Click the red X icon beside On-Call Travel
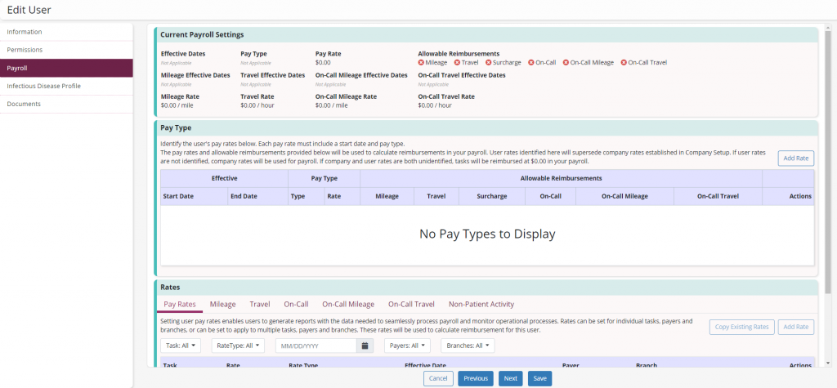This screenshot has width=837, height=388. (624, 62)
